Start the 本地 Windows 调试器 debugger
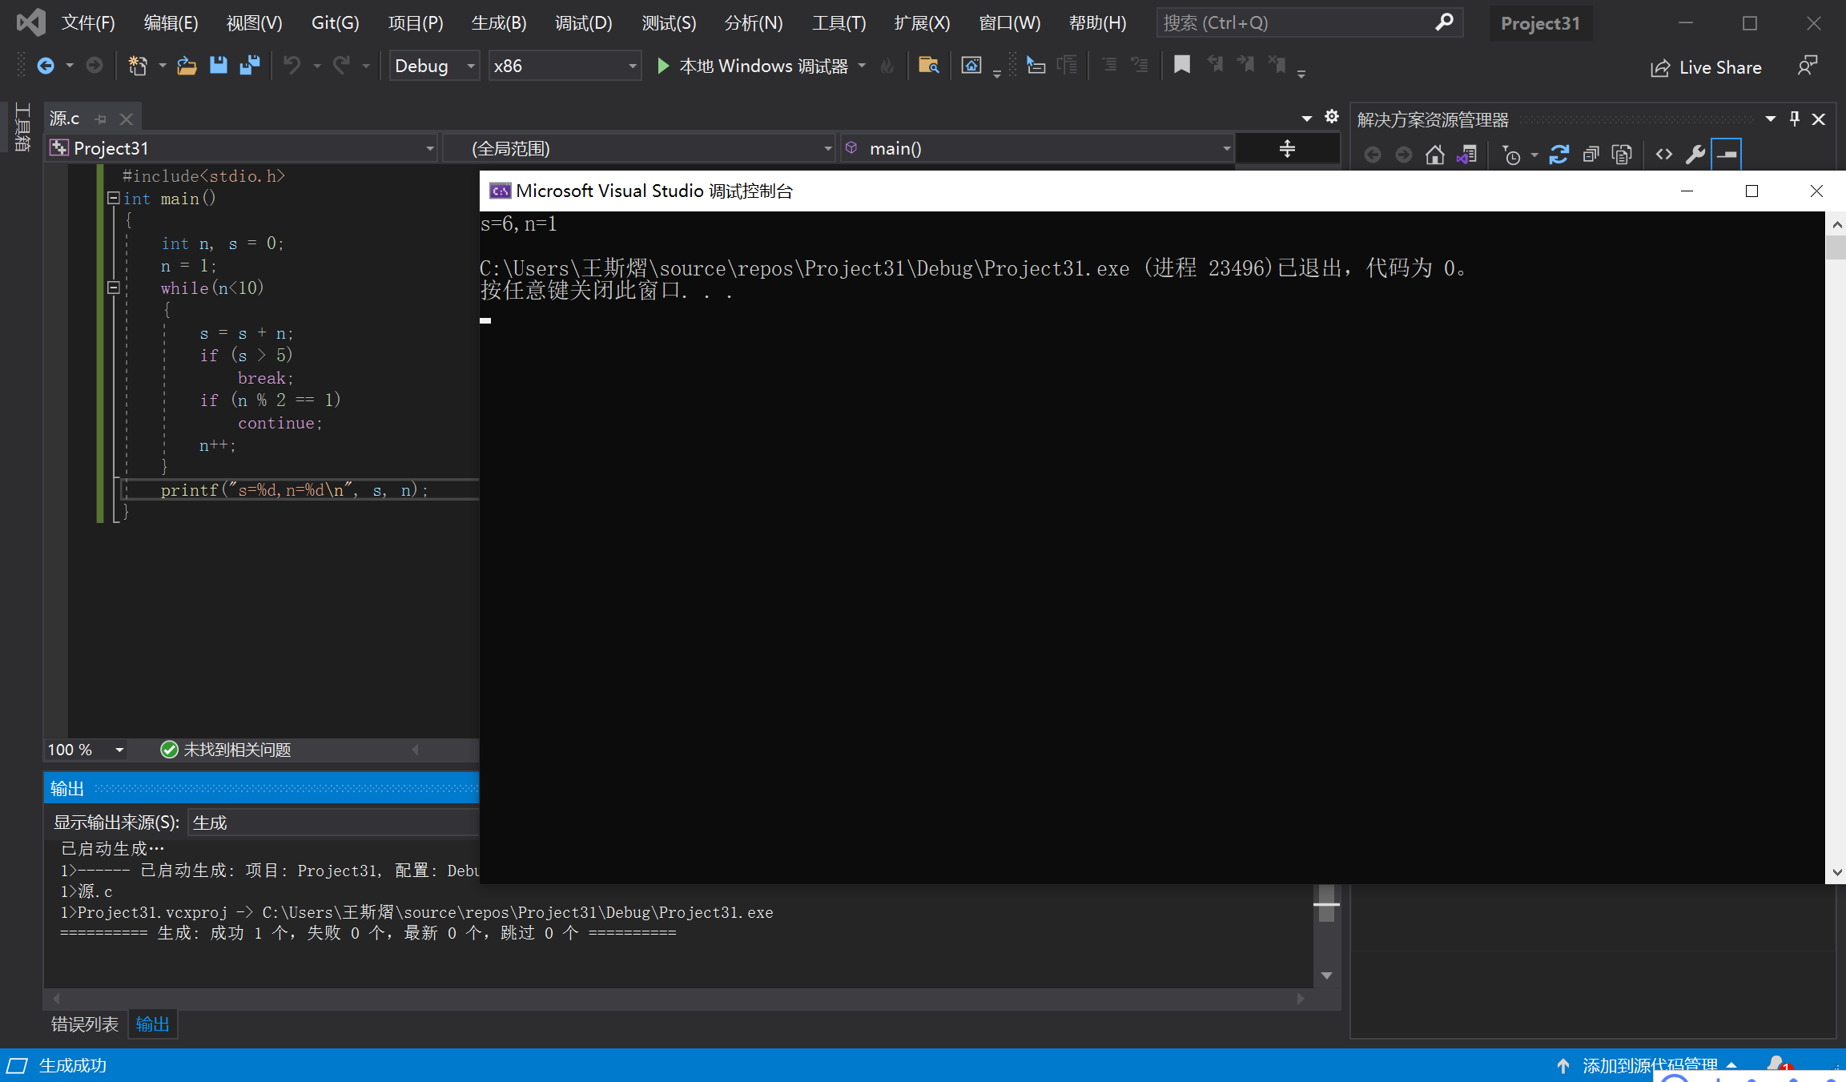1846x1082 pixels. [753, 66]
